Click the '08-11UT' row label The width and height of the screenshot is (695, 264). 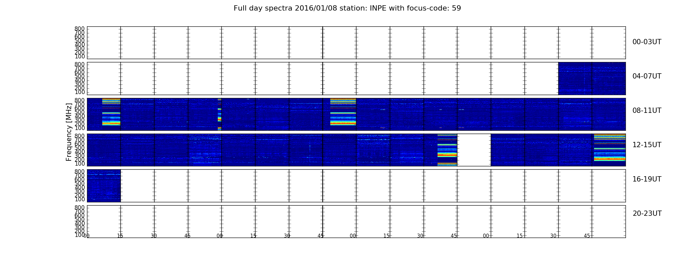coord(647,111)
